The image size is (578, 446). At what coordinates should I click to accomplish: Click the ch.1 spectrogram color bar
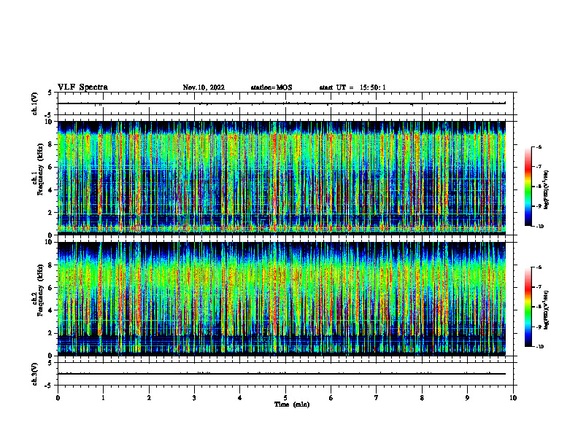coord(528,187)
